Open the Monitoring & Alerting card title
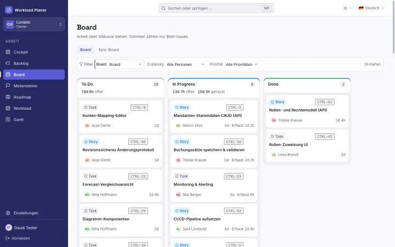395x247 pixels. click(193, 184)
